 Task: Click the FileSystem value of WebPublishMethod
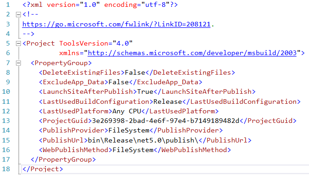133,150
